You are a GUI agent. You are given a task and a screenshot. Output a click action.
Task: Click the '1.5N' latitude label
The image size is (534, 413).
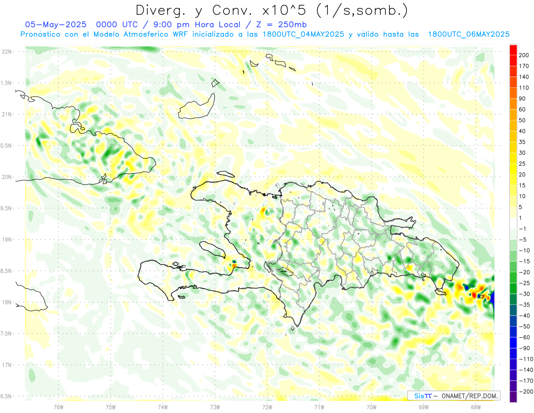click(x=7, y=83)
